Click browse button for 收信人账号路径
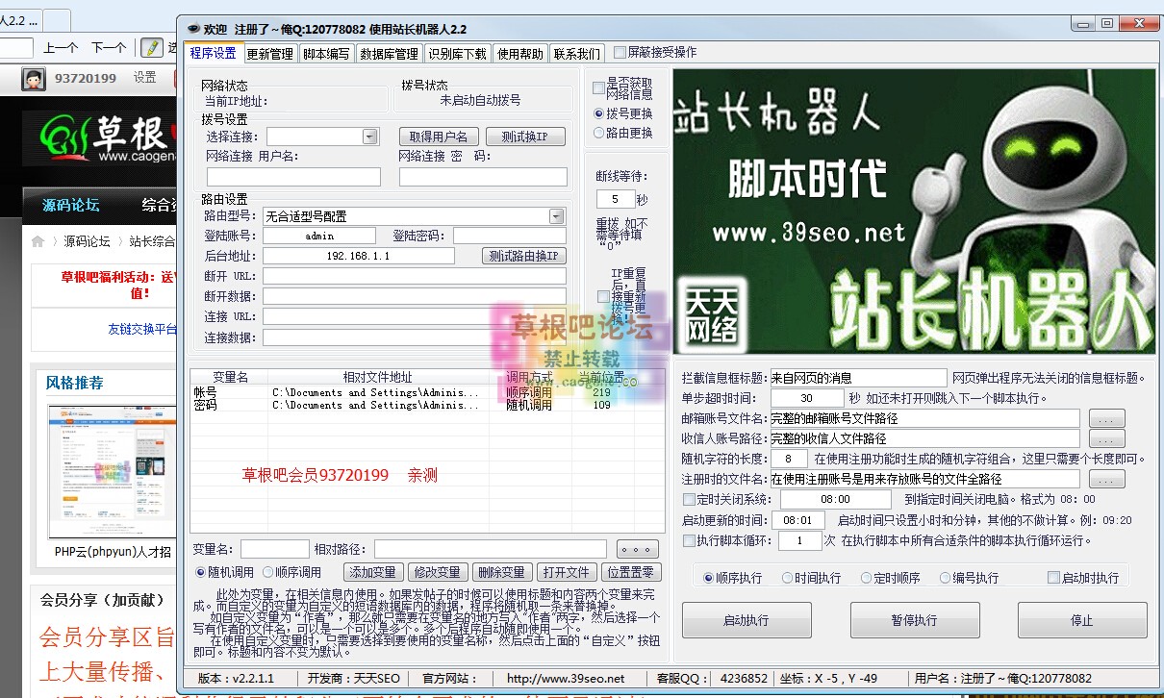This screenshot has height=698, width=1164. pyautogui.click(x=1106, y=439)
